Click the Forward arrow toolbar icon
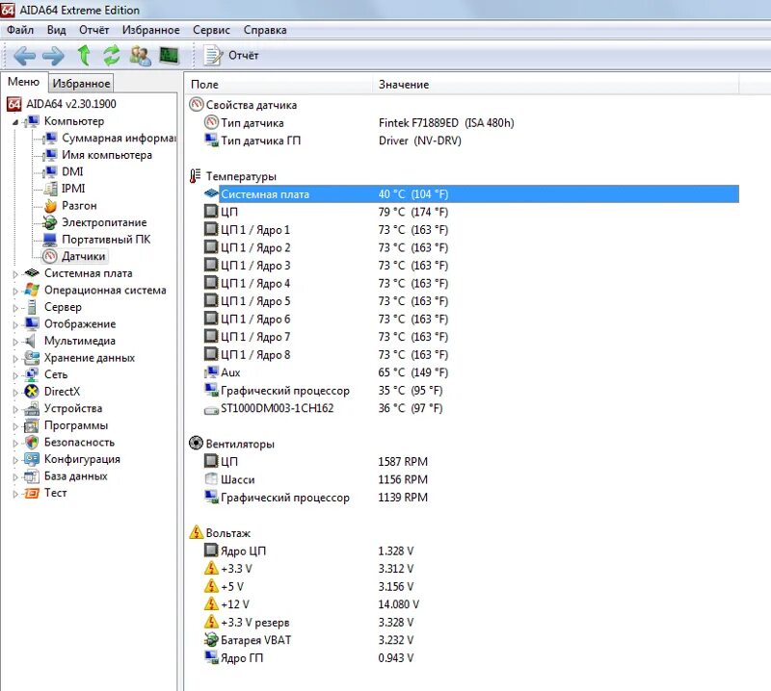 tap(53, 56)
